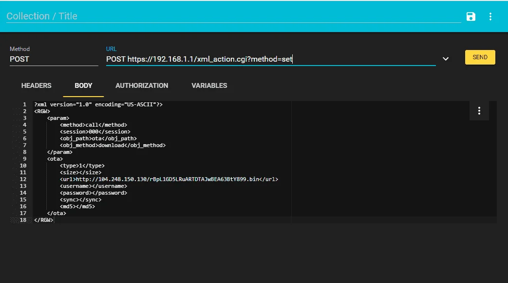Click the <sync></sync> line
Image resolution: width=508 pixels, height=283 pixels.
(x=80, y=200)
